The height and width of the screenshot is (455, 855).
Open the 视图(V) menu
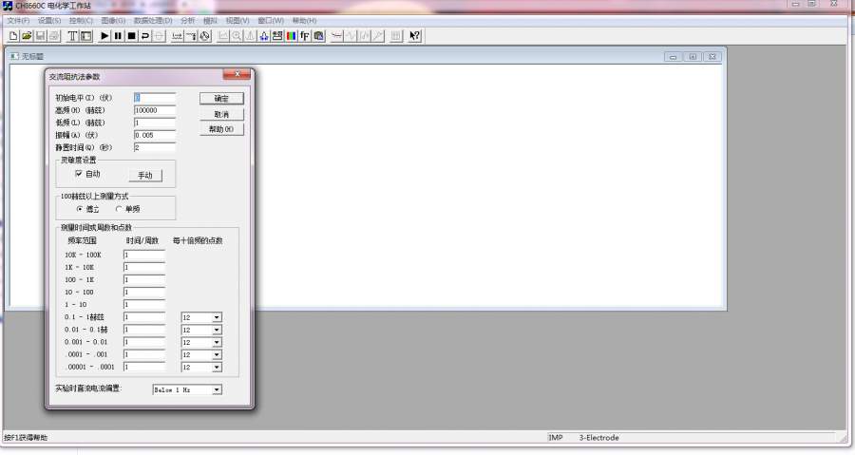(x=237, y=21)
